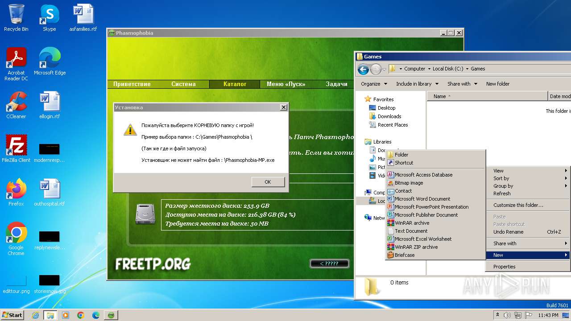This screenshot has width=571, height=321.
Task: Select the ellogin.rtf desktop file
Action: coord(50,105)
